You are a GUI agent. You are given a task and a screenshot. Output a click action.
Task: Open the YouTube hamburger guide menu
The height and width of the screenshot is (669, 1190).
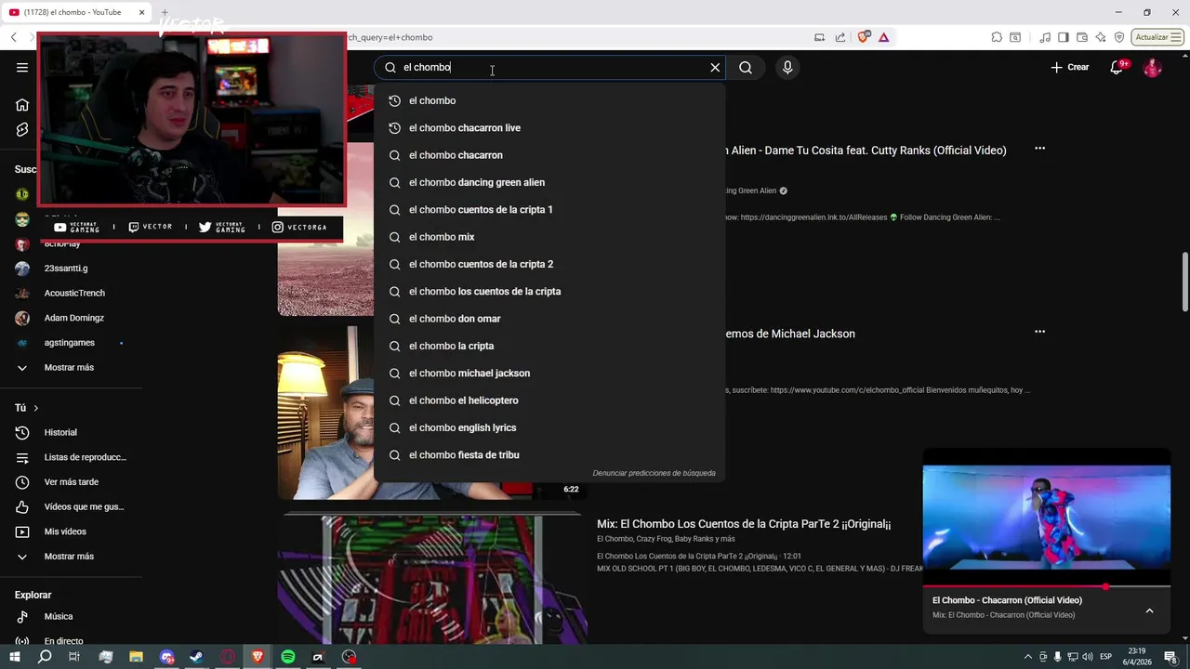point(22,67)
